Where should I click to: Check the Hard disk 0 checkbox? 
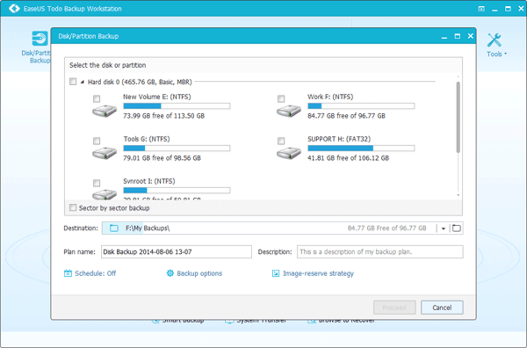pos(73,82)
